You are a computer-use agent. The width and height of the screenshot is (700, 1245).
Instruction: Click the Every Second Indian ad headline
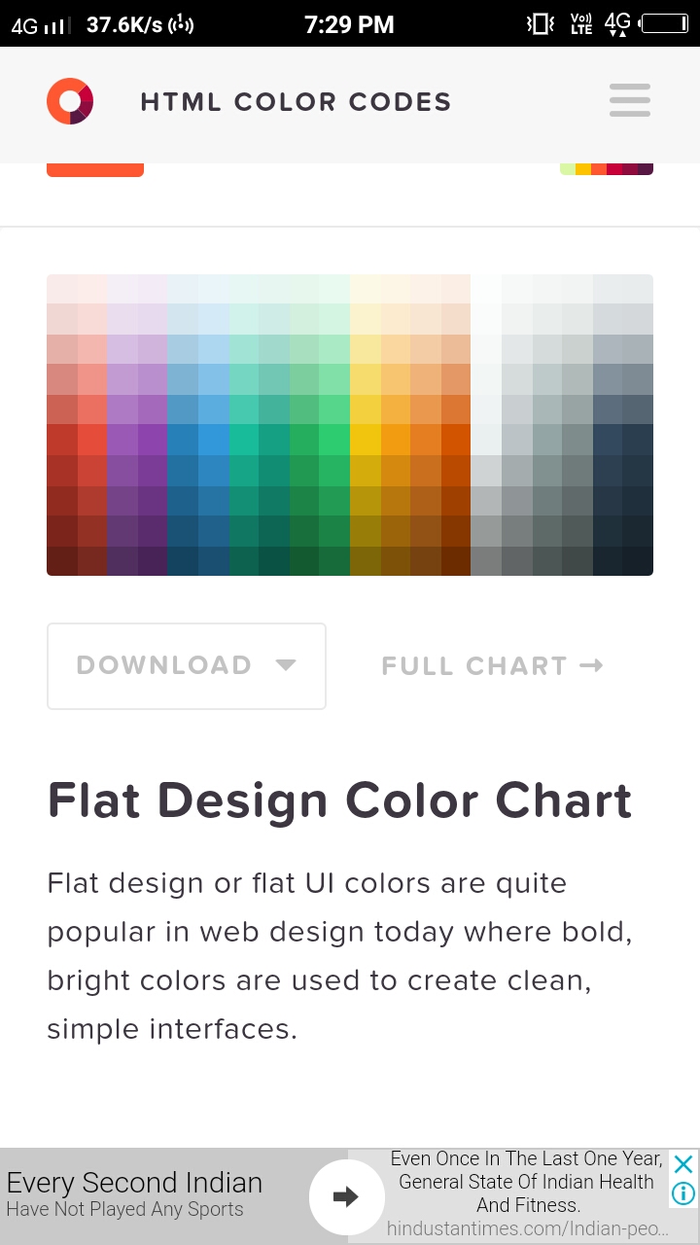[x=135, y=1182]
